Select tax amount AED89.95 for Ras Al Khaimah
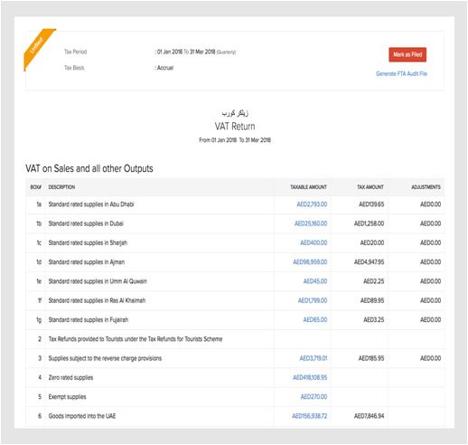 click(x=372, y=300)
